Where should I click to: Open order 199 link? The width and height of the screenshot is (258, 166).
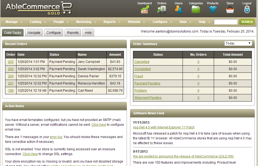(11, 91)
